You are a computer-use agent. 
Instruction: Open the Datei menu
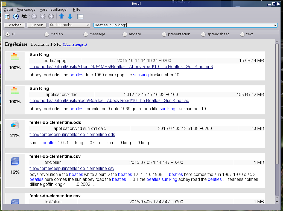8,10
